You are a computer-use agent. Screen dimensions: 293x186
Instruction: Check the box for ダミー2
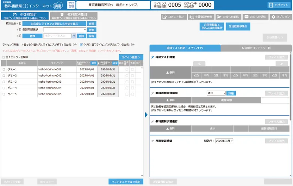click(4, 76)
